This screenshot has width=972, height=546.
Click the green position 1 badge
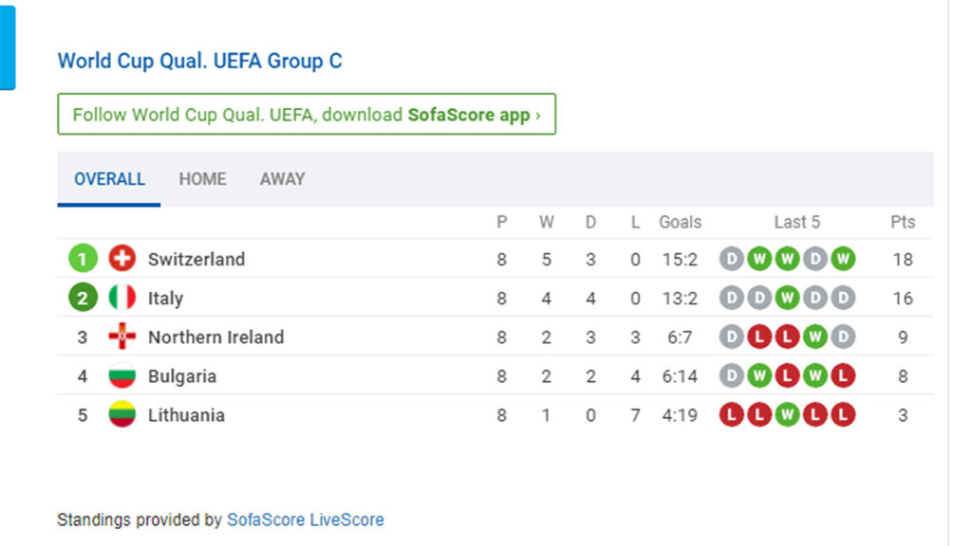[x=83, y=259]
